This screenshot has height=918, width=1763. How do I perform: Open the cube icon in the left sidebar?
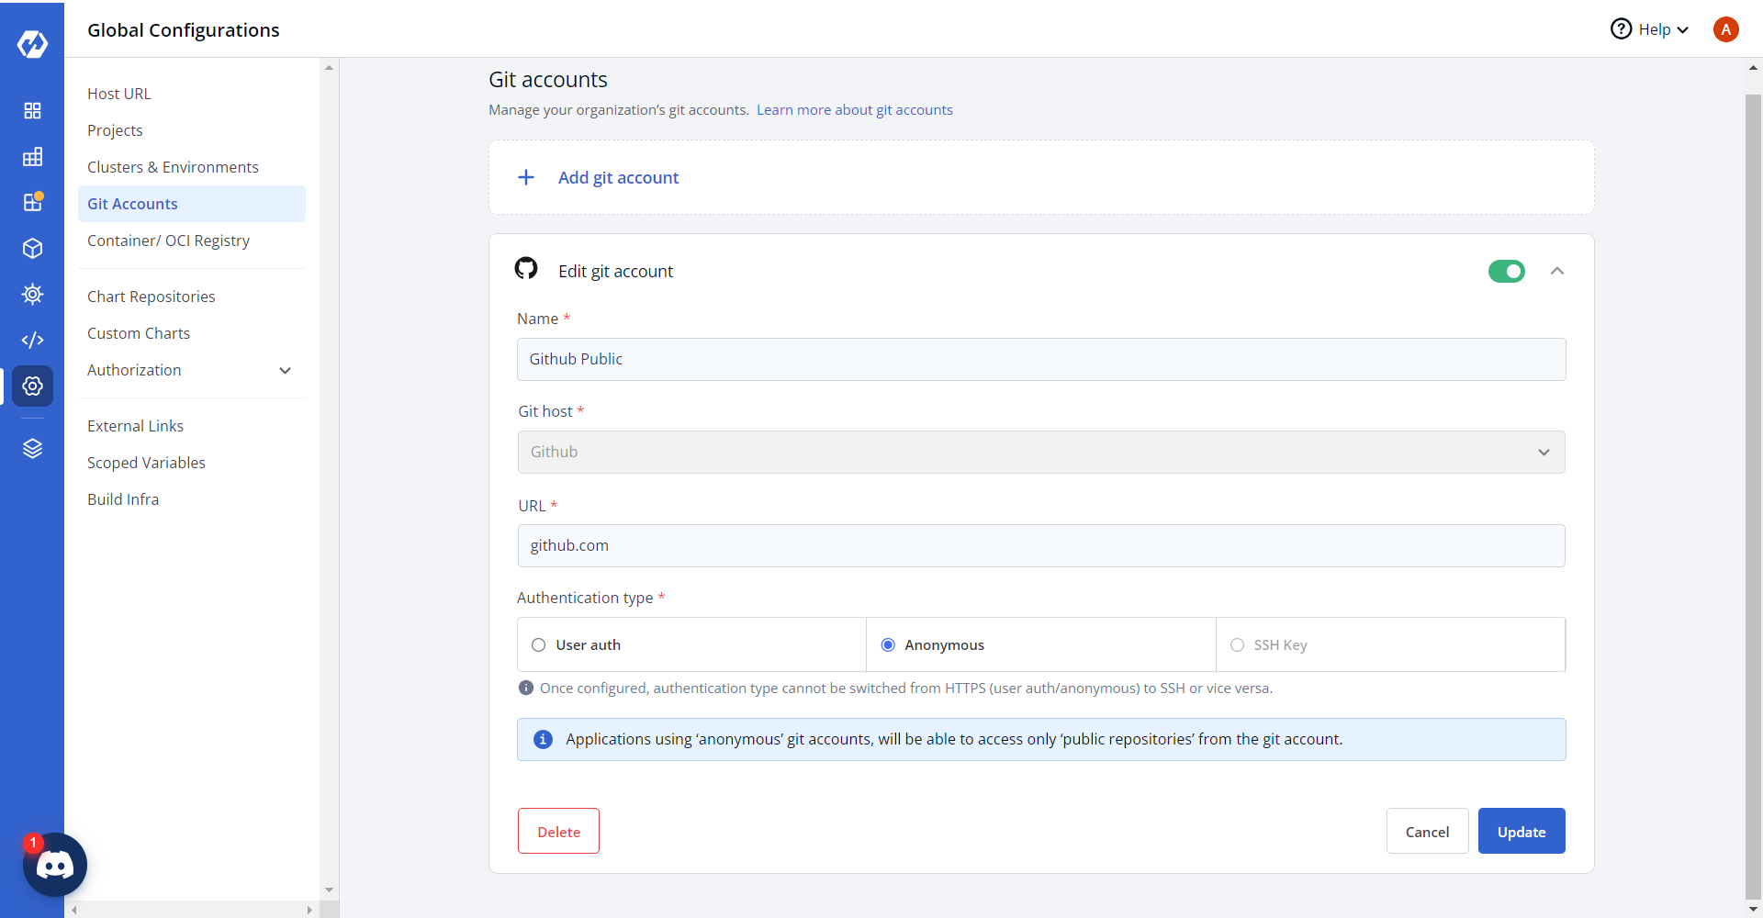coord(32,249)
